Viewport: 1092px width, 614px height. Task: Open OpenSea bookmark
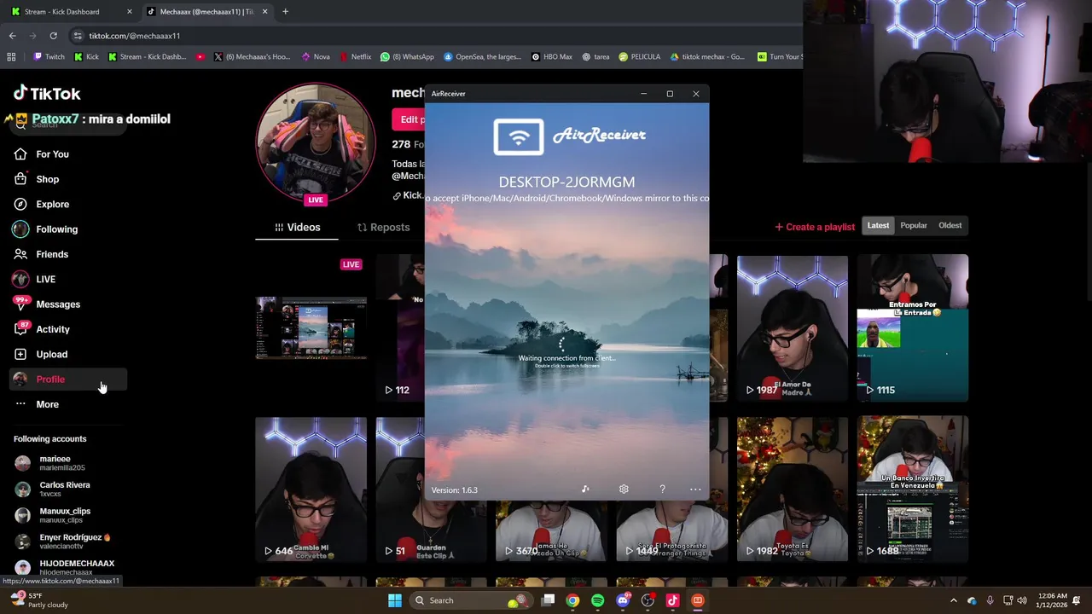click(482, 57)
